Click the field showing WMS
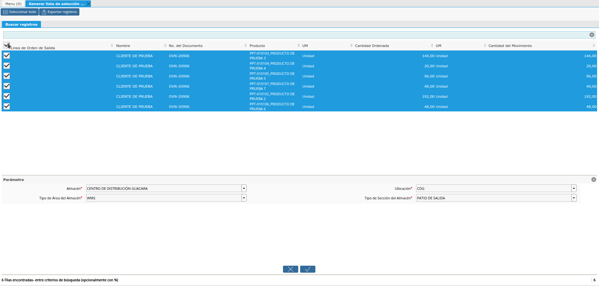This screenshot has width=599, height=286. (164, 198)
